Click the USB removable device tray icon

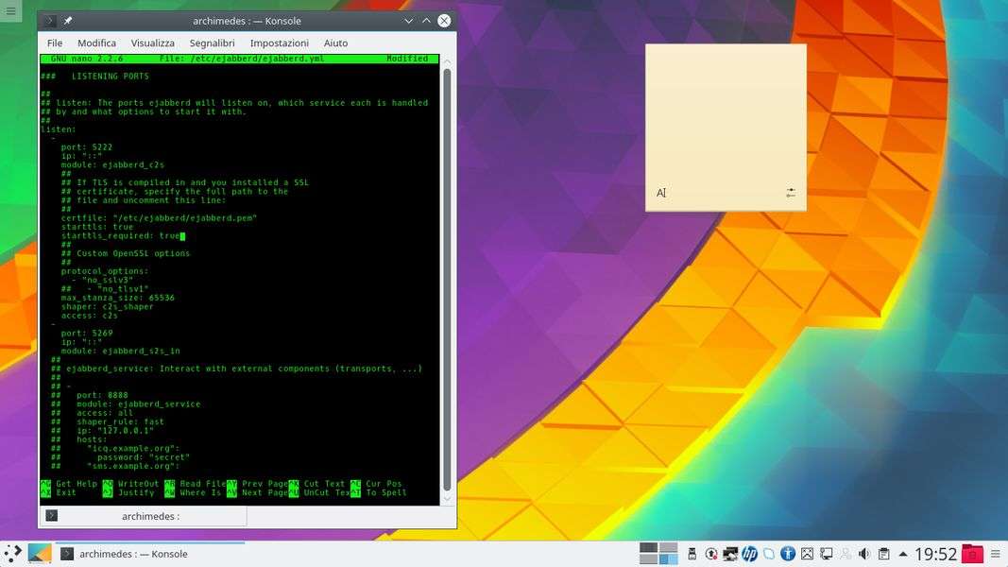pyautogui.click(x=692, y=554)
